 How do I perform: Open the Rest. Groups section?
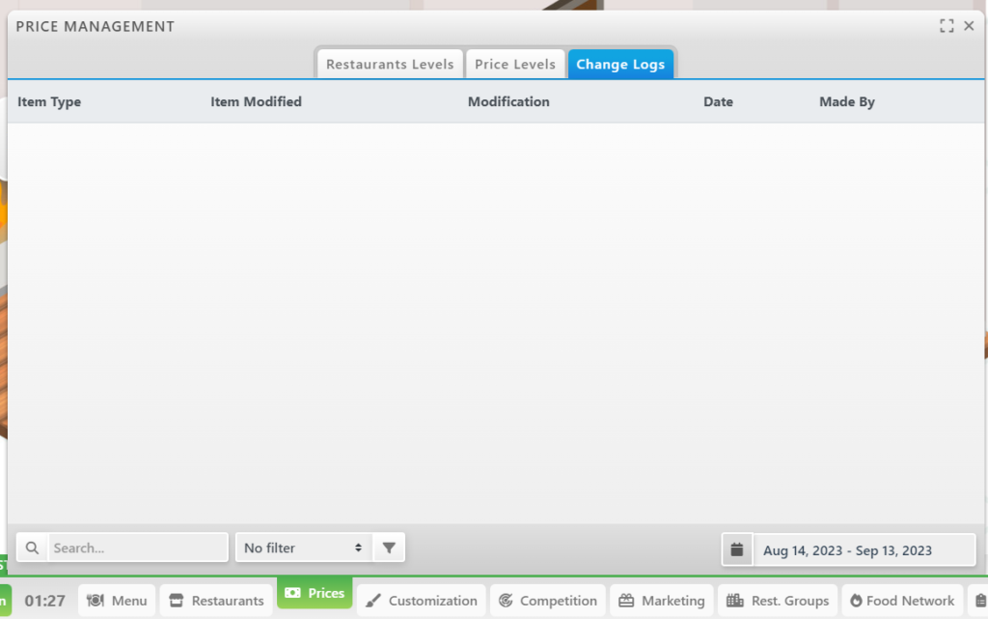(778, 601)
